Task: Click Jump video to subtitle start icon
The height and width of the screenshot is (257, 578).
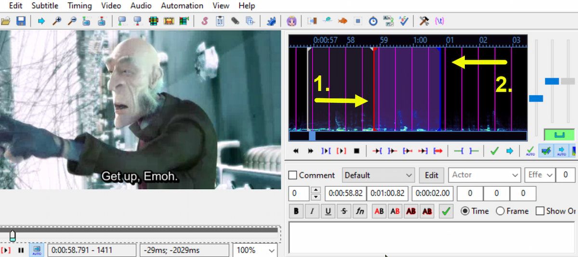Action: click(87, 21)
